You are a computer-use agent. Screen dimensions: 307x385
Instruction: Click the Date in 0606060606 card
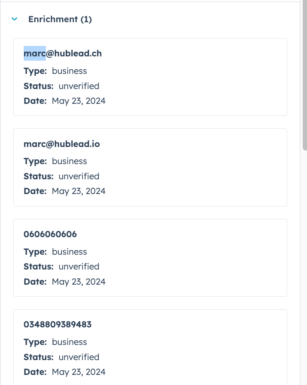[x=65, y=282]
